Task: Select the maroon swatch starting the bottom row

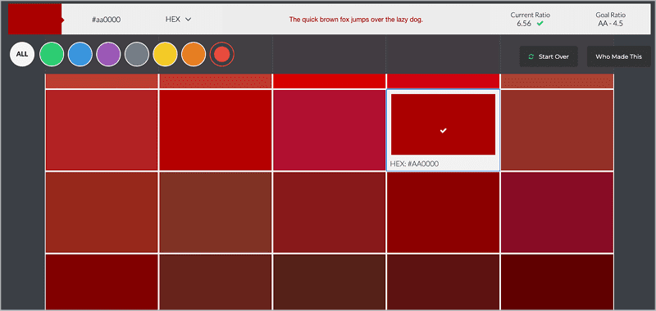Action: pos(102,282)
